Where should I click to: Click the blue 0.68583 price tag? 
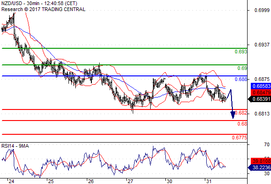pyautogui.click(x=261, y=86)
